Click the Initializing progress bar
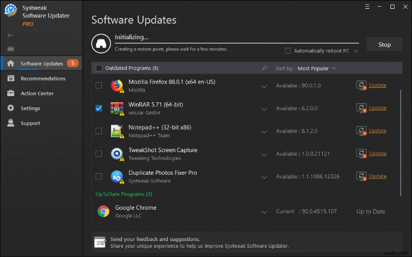The image size is (412, 257). pyautogui.click(x=237, y=43)
